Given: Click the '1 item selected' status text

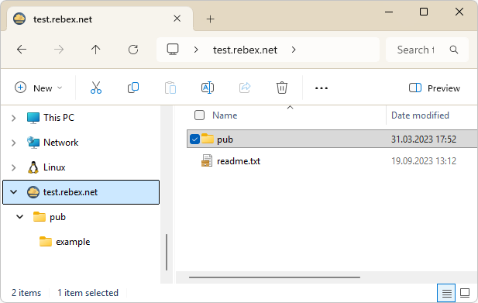Looking at the screenshot, I should tap(88, 293).
